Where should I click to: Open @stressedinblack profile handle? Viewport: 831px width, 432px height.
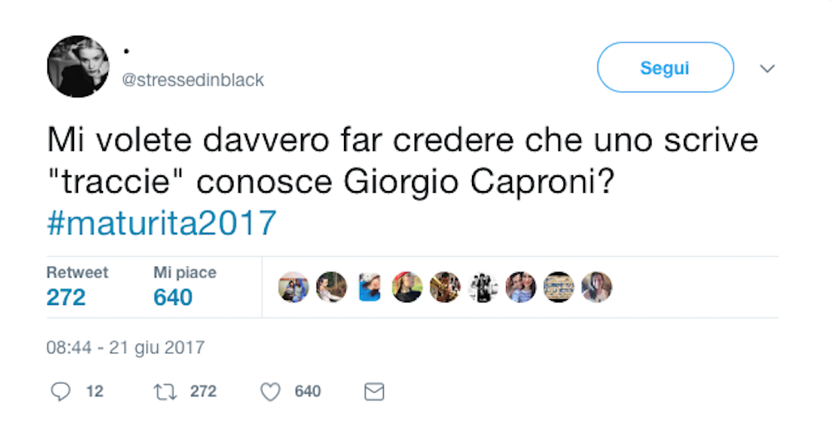tap(193, 80)
